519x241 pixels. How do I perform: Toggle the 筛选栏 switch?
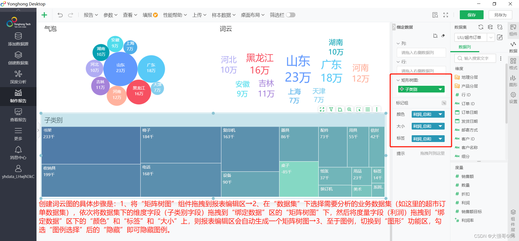[x=291, y=15]
